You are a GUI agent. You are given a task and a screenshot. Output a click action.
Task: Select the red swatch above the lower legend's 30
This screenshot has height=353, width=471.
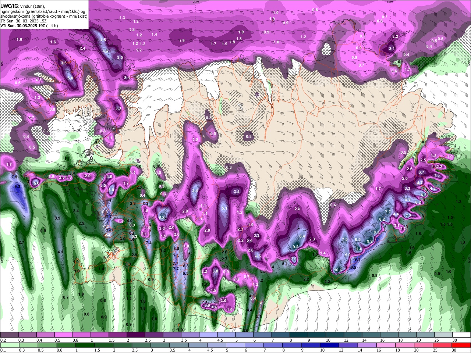pos(461,345)
